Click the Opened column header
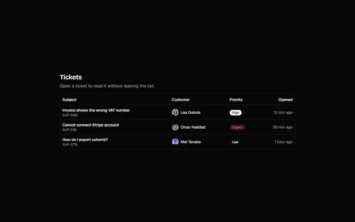 pyautogui.click(x=285, y=100)
